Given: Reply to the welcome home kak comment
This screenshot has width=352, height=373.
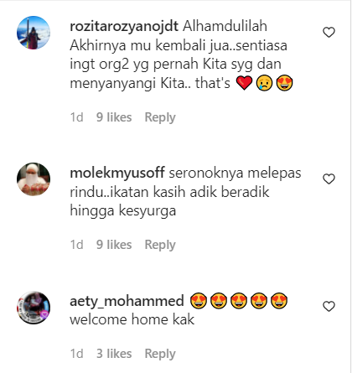Looking at the screenshot, I should pyautogui.click(x=160, y=354).
